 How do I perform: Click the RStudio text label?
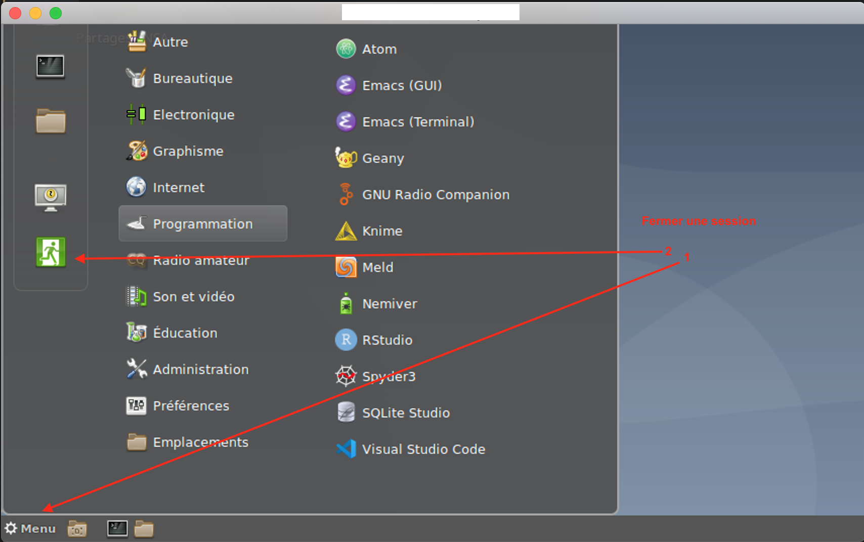pos(387,340)
